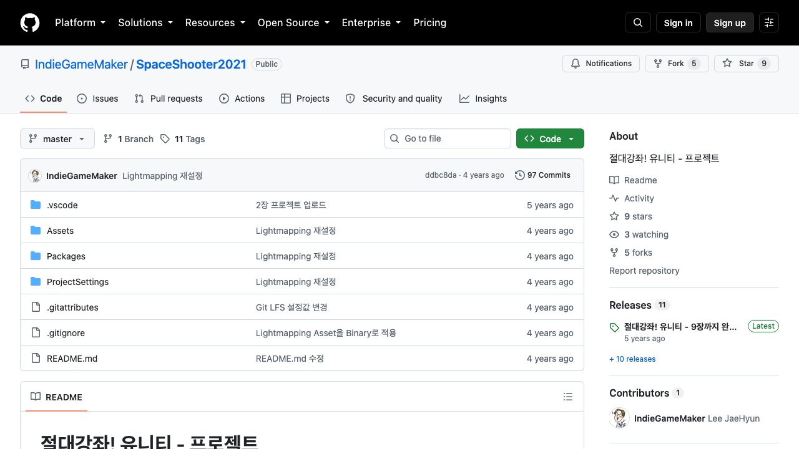Click the branch icon beside 1 Branch
This screenshot has height=449, width=799.
pos(108,139)
